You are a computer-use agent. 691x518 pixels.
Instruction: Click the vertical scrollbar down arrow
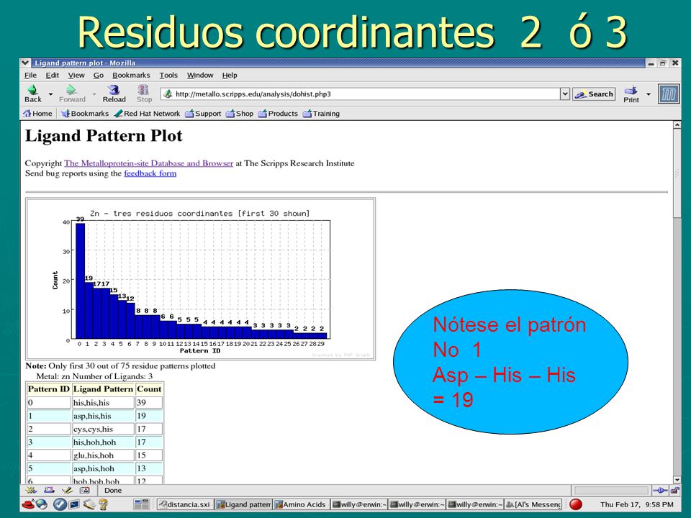(x=677, y=480)
